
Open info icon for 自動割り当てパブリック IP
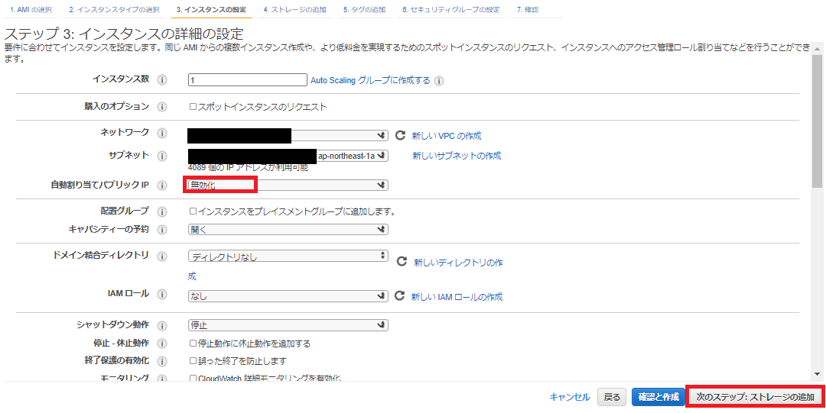tap(161, 186)
